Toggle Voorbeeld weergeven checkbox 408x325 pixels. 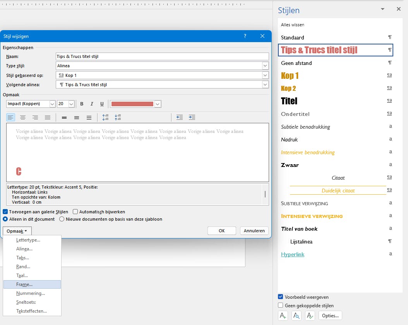click(x=281, y=297)
